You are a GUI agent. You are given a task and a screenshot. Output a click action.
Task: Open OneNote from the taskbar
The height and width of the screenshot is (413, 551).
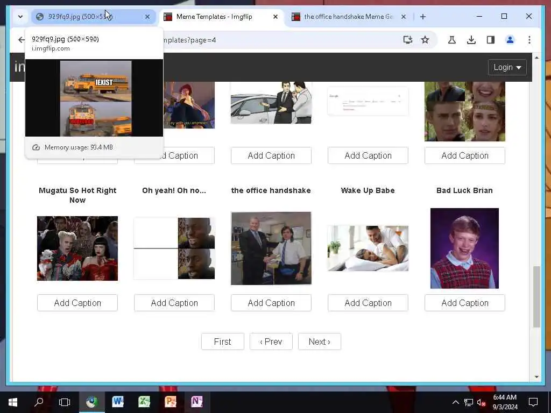[197, 402]
